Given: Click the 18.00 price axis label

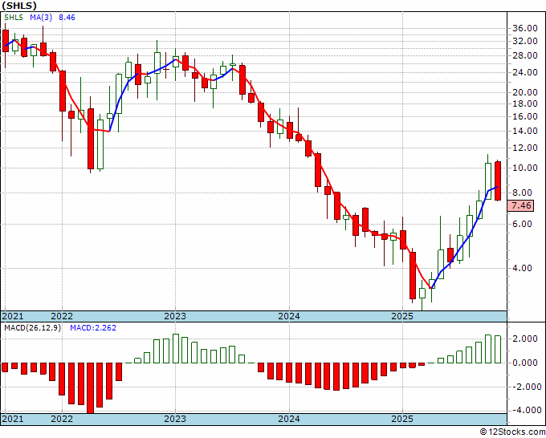Looking at the screenshot, I should click(525, 103).
